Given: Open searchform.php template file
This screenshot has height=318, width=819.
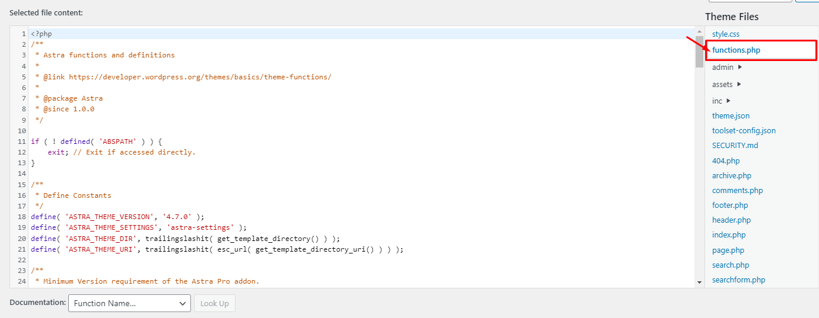Looking at the screenshot, I should [x=738, y=280].
